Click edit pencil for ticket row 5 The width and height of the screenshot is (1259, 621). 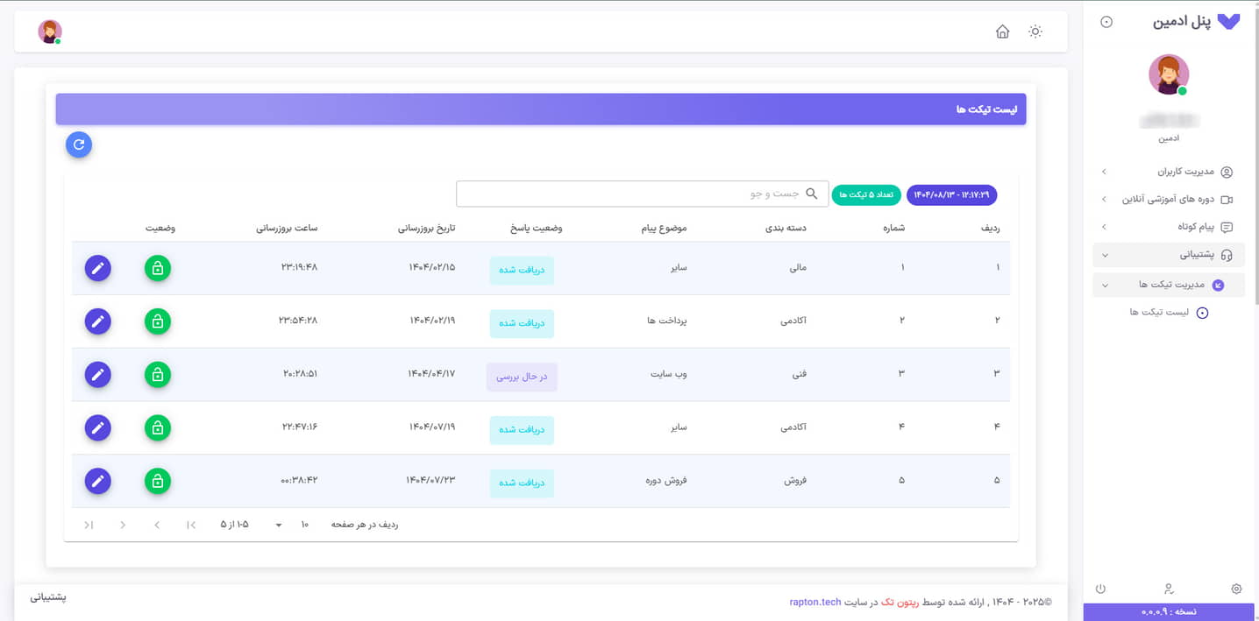point(98,481)
